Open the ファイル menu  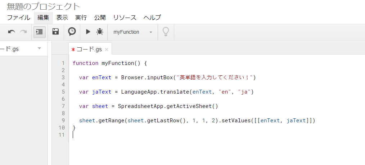coord(19,18)
